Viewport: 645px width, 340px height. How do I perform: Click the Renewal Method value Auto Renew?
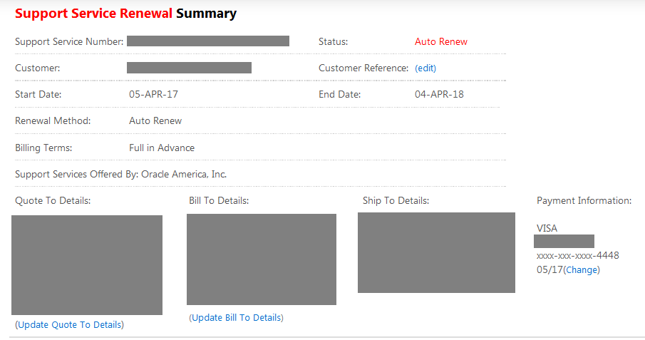coord(155,120)
